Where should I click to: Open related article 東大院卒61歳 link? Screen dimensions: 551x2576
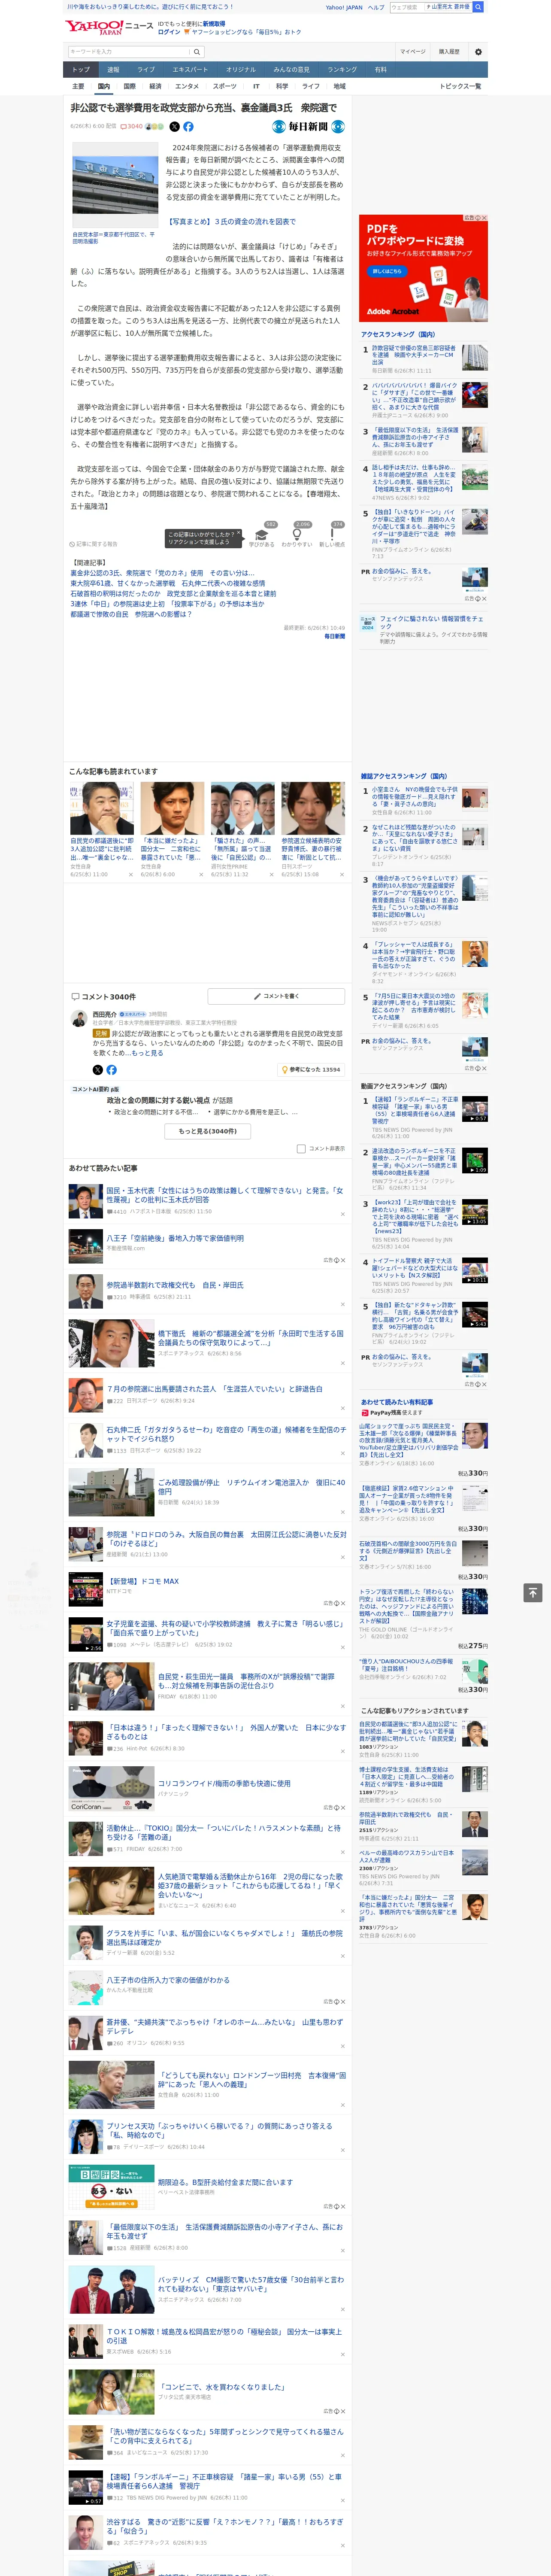(x=168, y=583)
